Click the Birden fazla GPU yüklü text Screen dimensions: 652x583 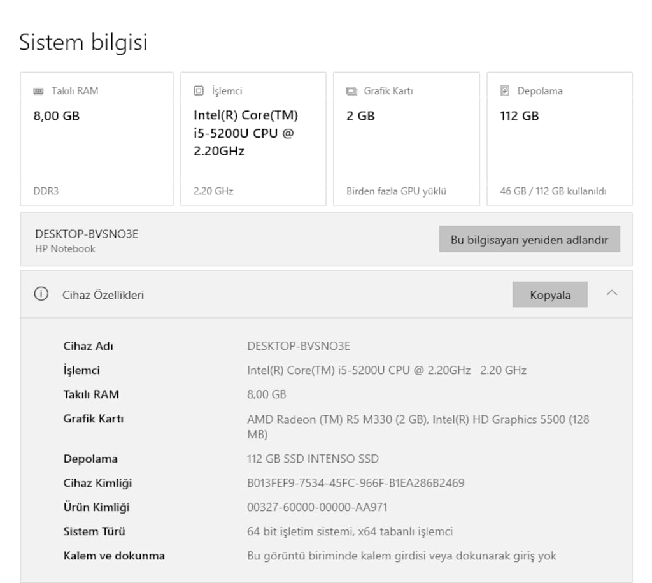point(396,191)
